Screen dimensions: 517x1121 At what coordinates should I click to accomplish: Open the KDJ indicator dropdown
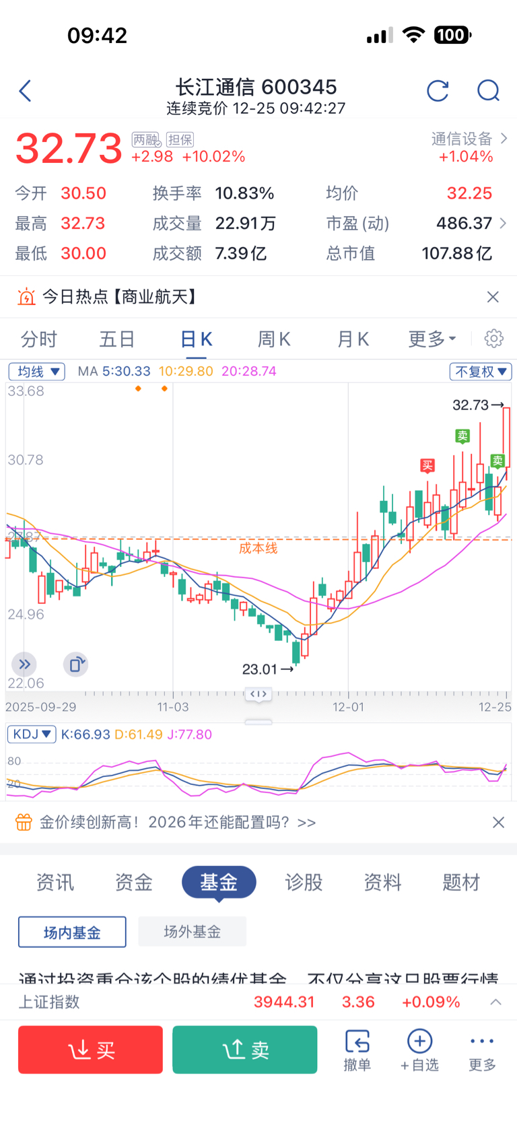(32, 734)
